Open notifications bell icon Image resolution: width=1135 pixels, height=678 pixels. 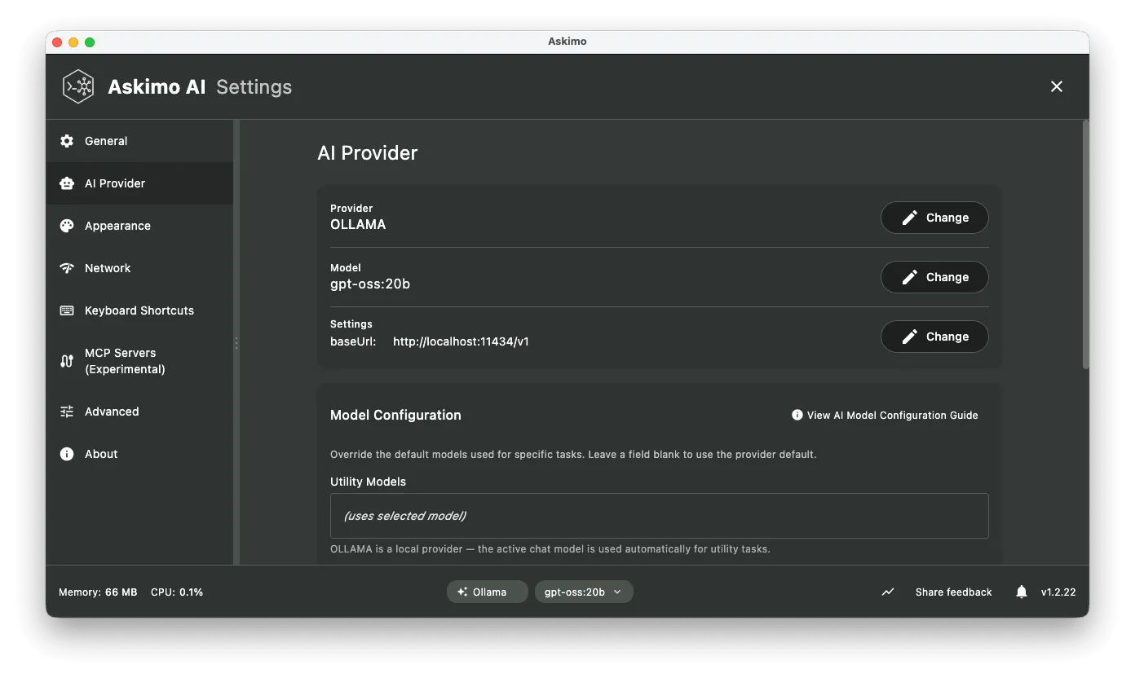click(1022, 592)
